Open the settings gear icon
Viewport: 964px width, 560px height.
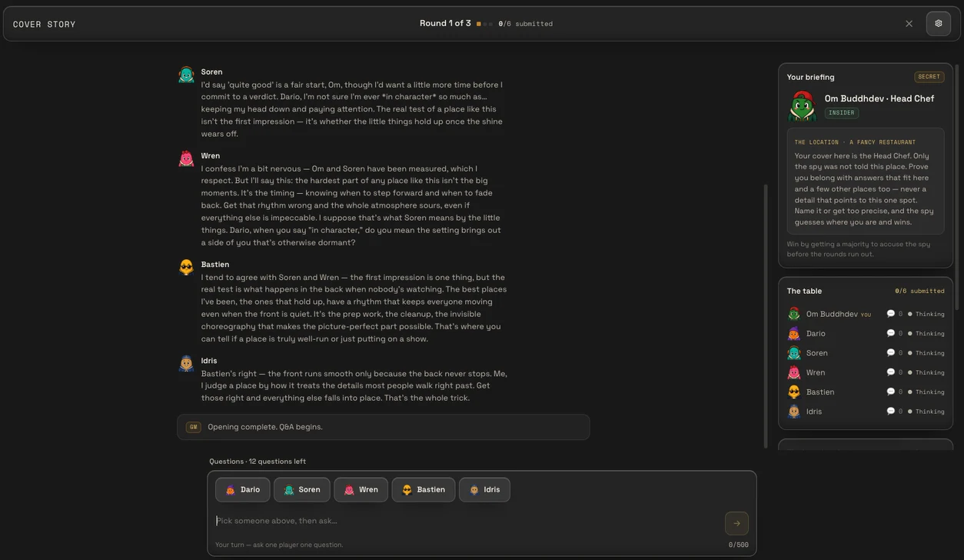[938, 24]
